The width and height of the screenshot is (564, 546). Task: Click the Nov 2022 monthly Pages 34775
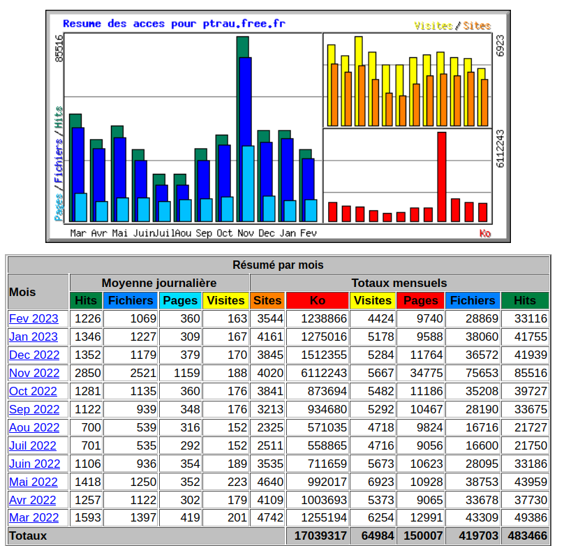point(426,373)
